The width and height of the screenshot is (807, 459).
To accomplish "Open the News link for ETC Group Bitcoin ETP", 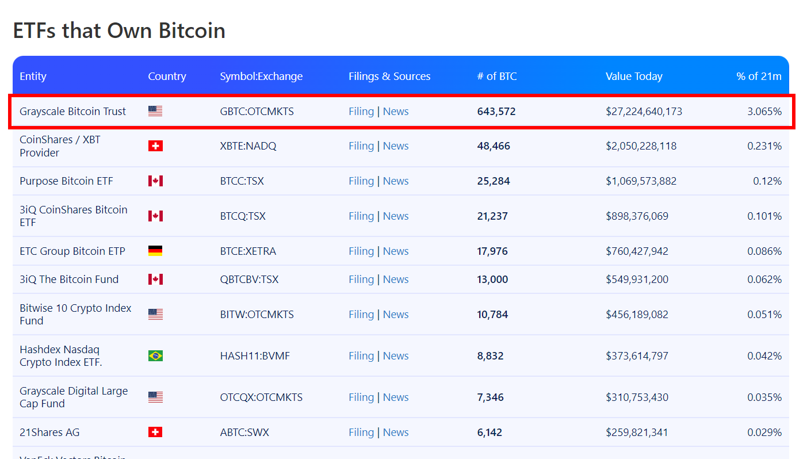I will 396,251.
